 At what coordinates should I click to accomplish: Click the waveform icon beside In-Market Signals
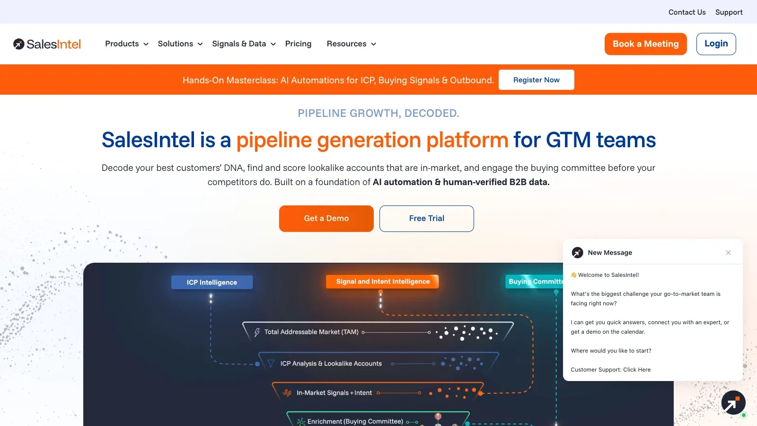(287, 393)
